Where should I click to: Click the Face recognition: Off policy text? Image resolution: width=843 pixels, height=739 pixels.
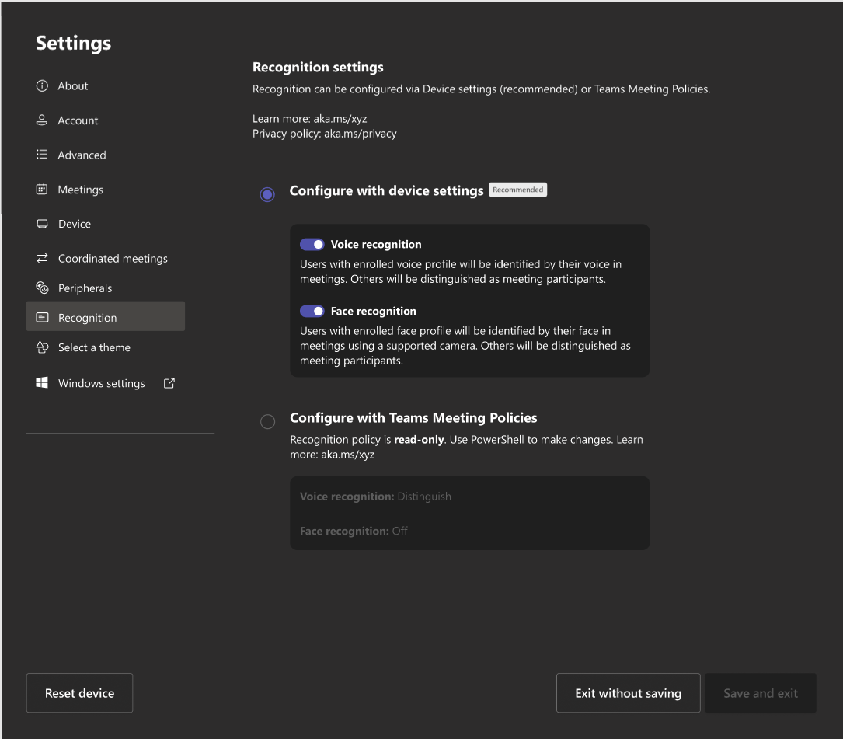(354, 531)
